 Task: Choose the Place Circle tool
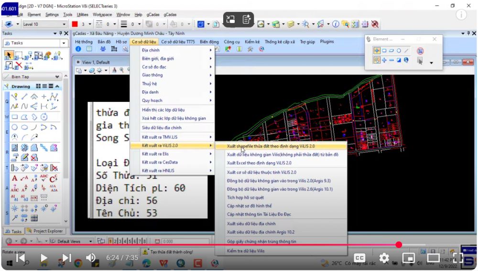point(15,127)
